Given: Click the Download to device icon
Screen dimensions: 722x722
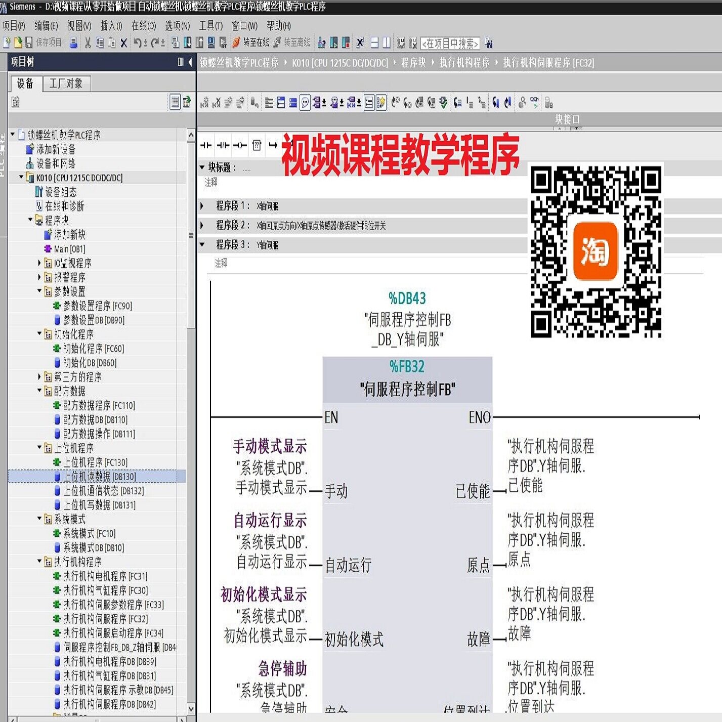Looking at the screenshot, I should (186, 43).
